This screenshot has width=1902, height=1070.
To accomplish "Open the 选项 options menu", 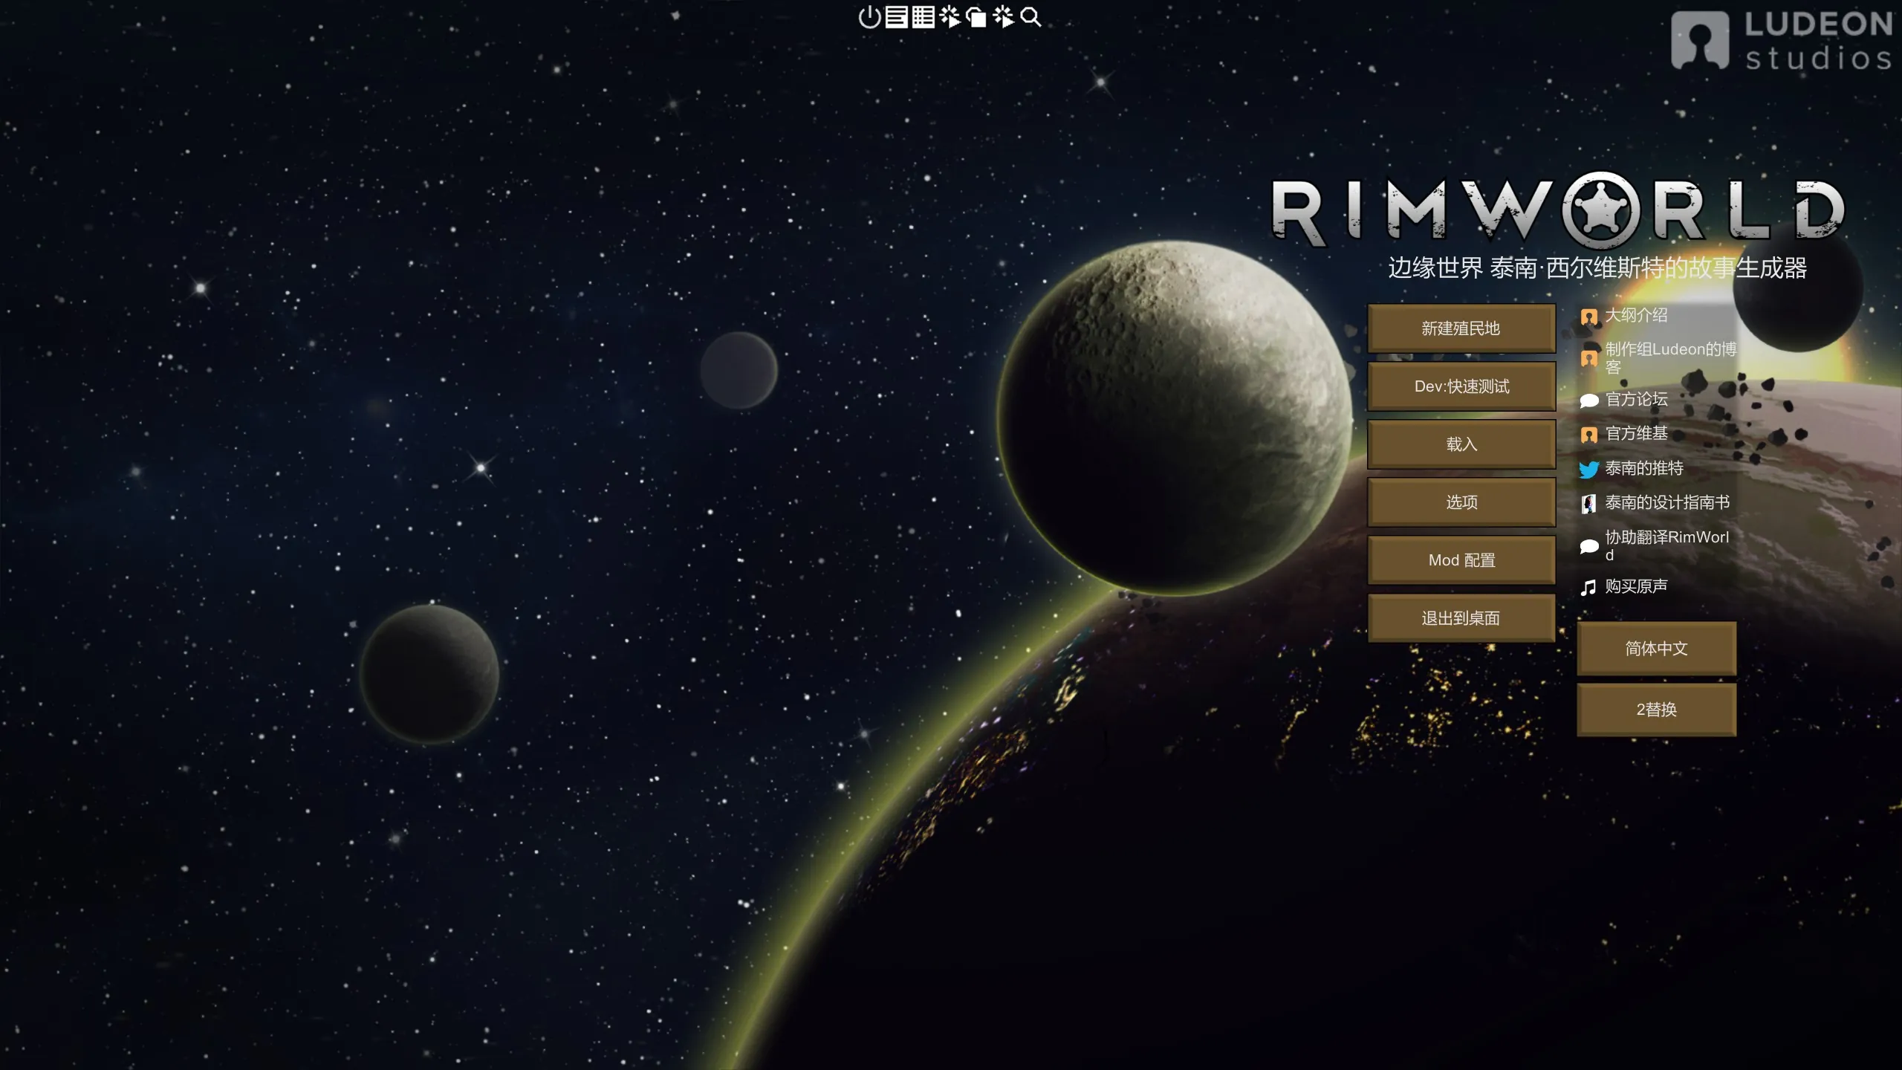I will pos(1461,502).
